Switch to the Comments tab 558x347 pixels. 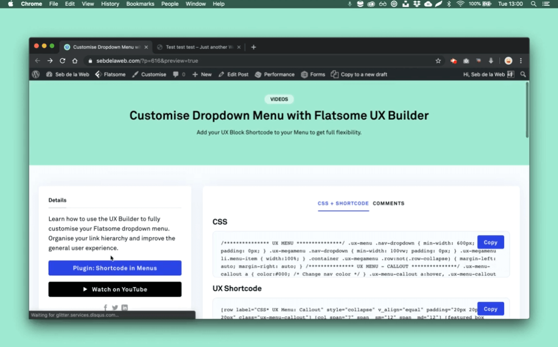[x=389, y=203]
